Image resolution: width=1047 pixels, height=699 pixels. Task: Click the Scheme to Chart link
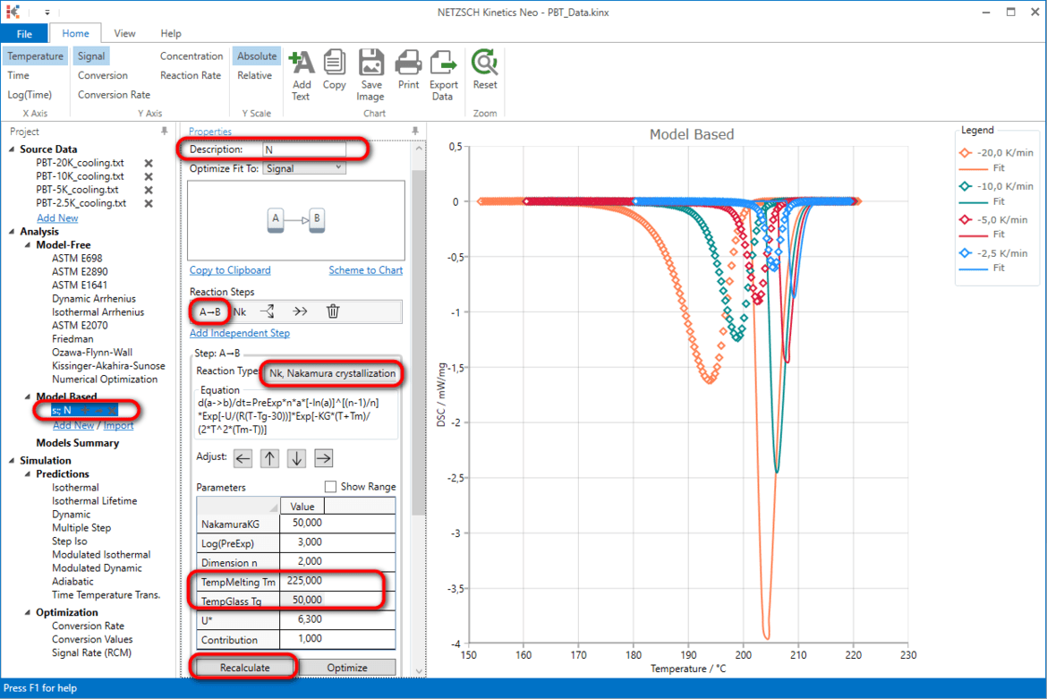pyautogui.click(x=365, y=269)
